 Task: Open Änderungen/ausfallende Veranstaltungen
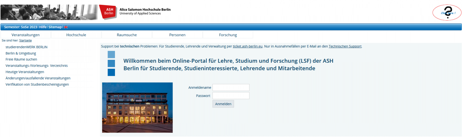(x=38, y=78)
